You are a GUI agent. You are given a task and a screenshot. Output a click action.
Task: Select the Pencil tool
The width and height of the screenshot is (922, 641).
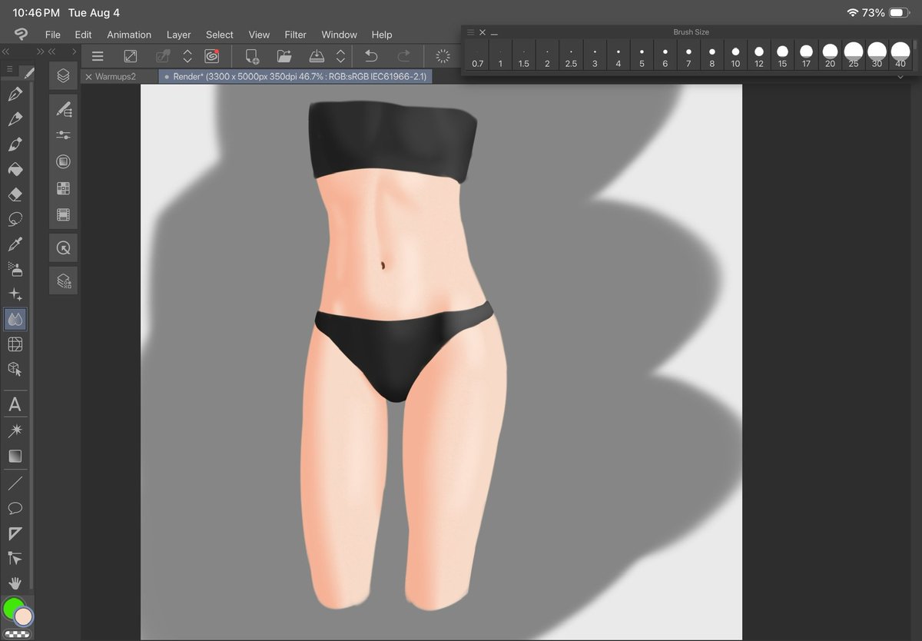[15, 119]
